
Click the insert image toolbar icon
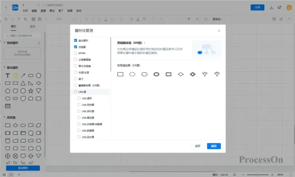click(x=40, y=19)
